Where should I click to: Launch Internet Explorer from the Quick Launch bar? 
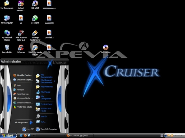tap(21, 136)
